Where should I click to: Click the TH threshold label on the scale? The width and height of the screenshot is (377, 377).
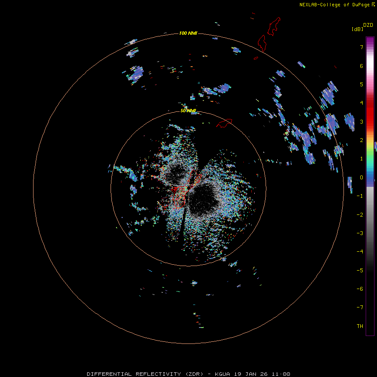point(360,326)
